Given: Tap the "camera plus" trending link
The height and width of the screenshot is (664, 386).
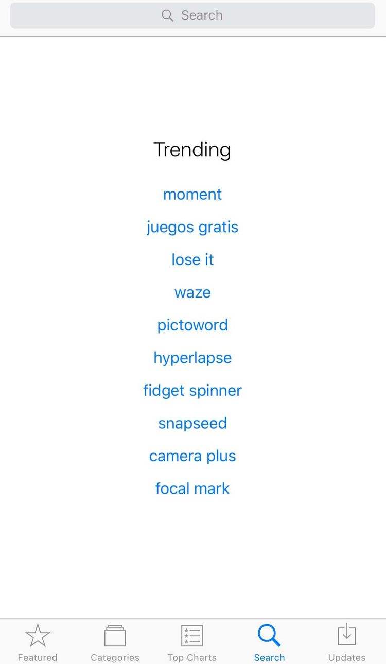Looking at the screenshot, I should point(192,456).
